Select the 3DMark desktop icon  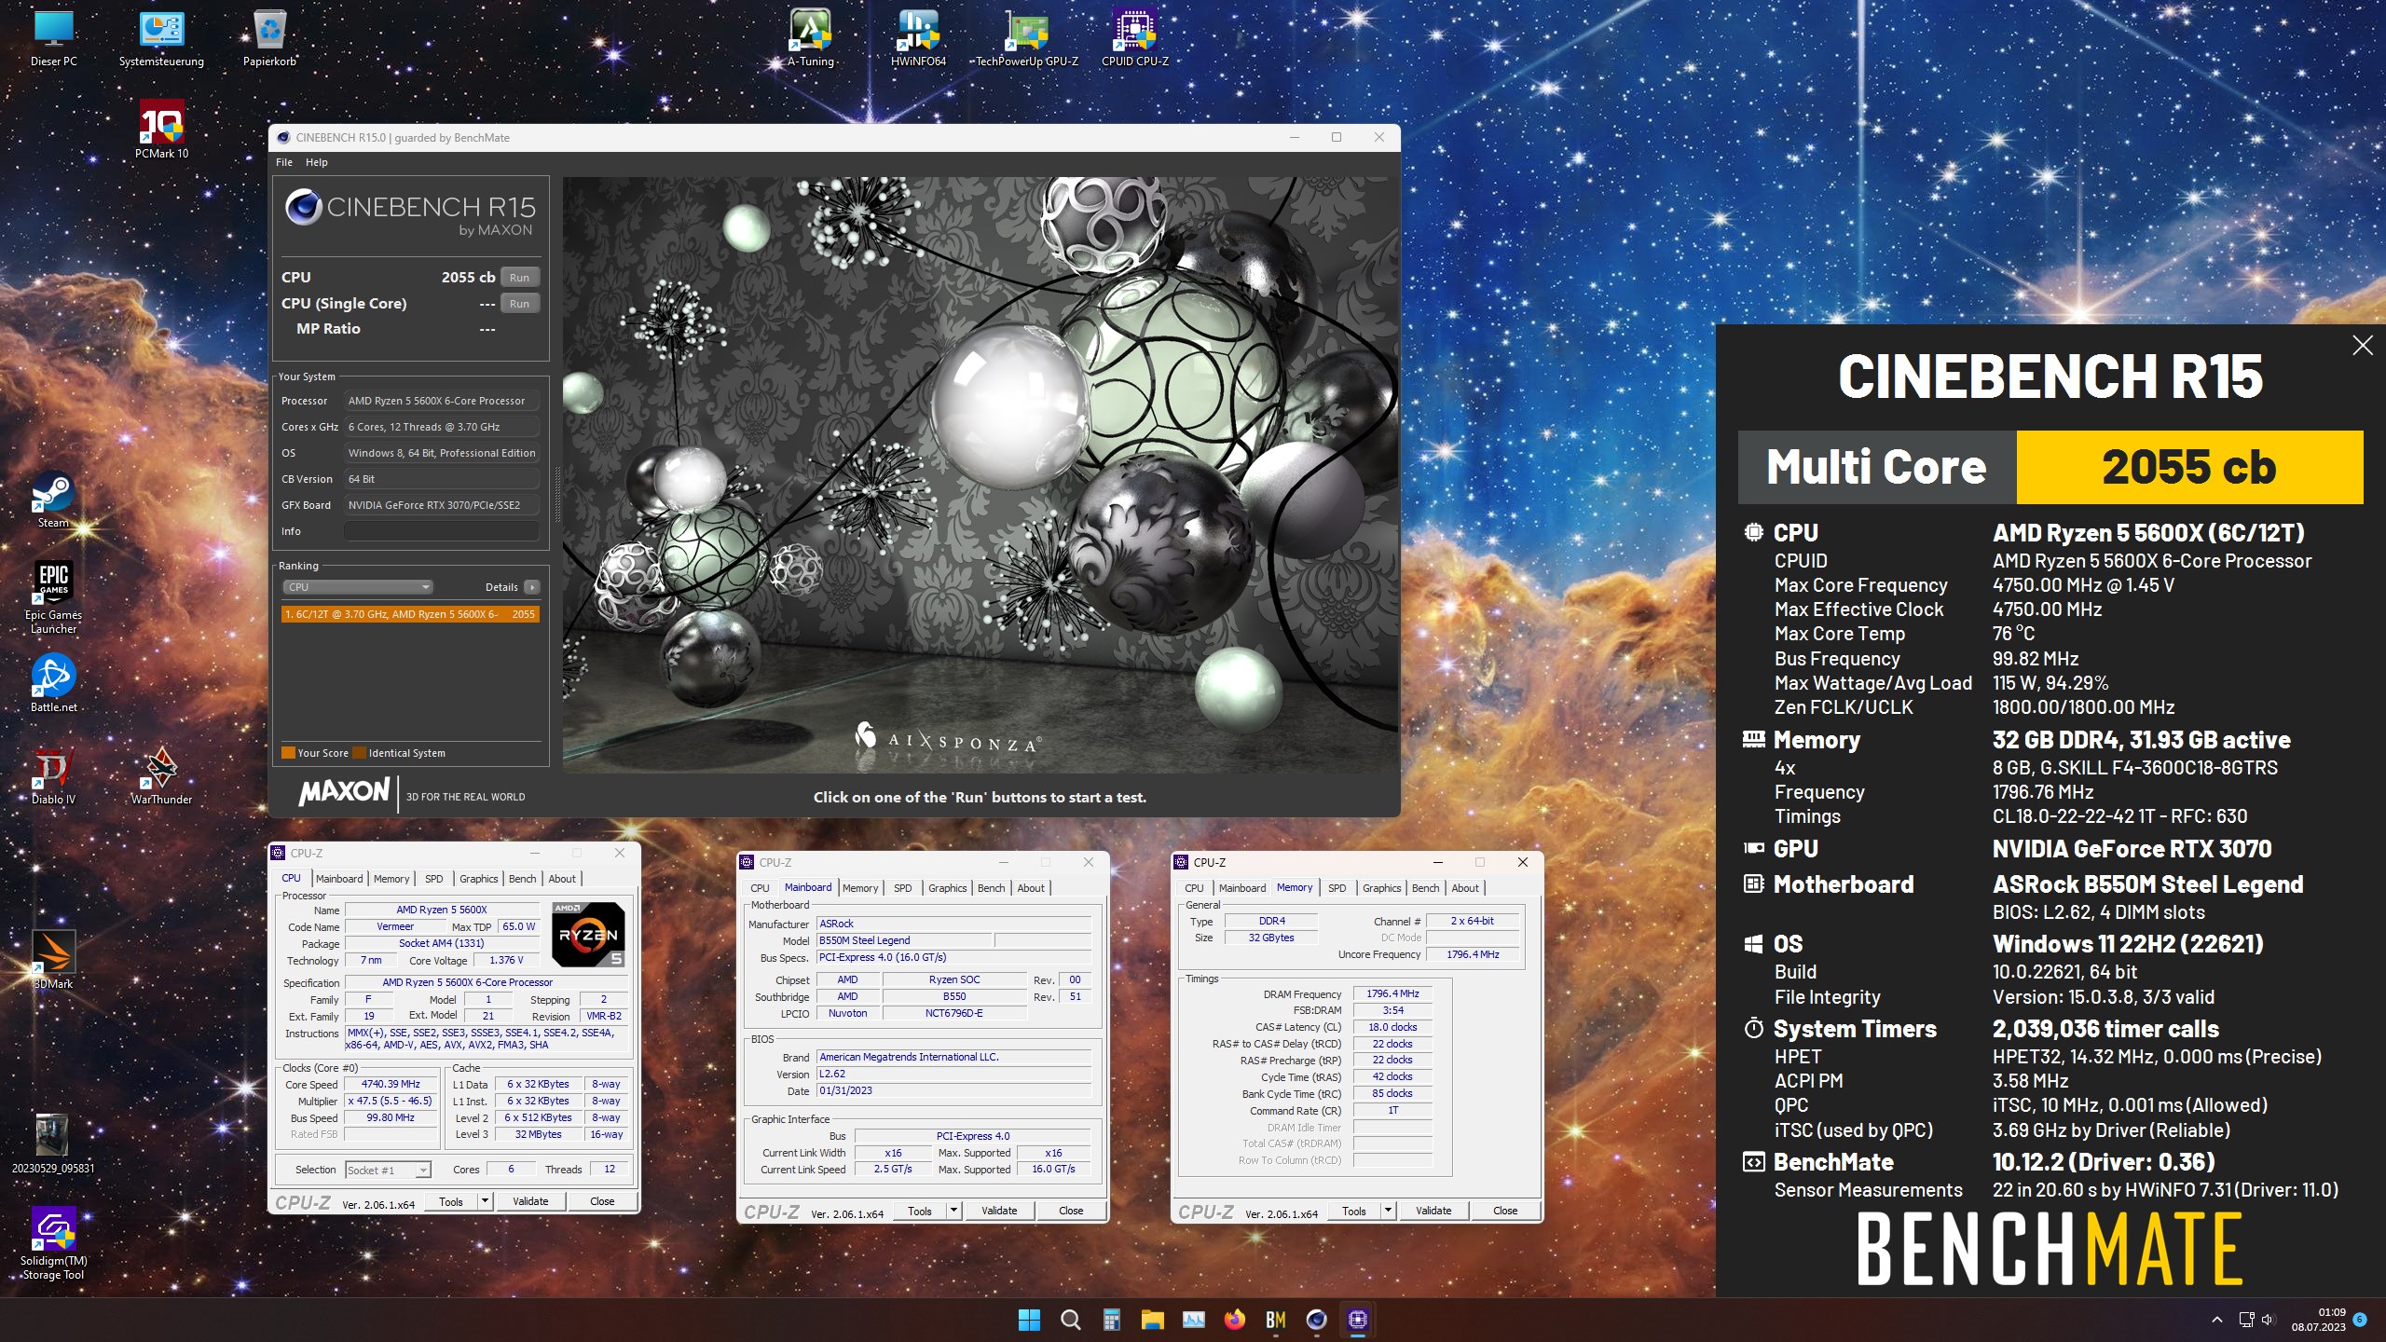tap(53, 960)
